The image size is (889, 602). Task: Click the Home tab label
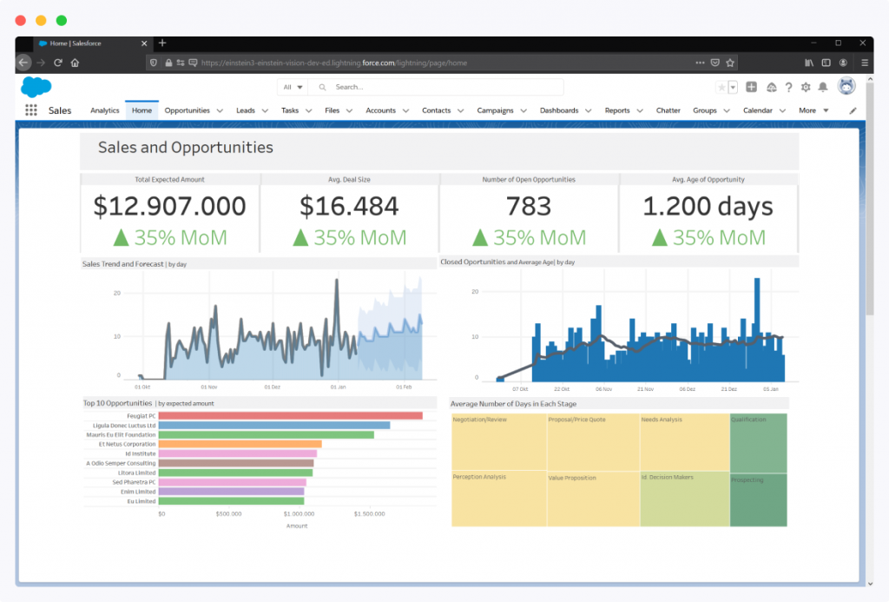point(142,110)
